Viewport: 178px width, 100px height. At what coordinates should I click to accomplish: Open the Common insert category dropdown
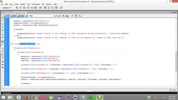[7, 8]
